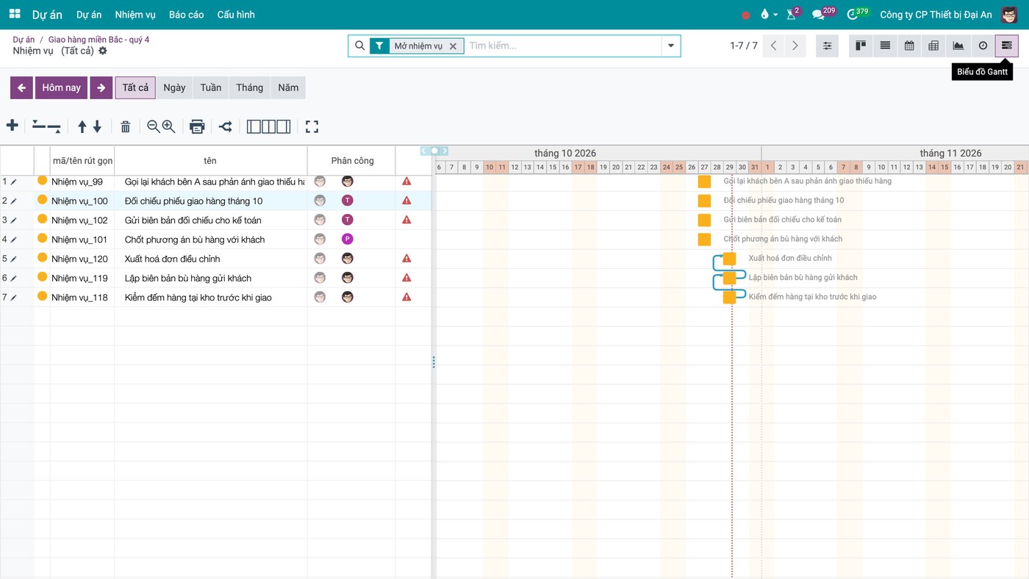
Task: Switch to the Graph view
Action: tap(958, 46)
